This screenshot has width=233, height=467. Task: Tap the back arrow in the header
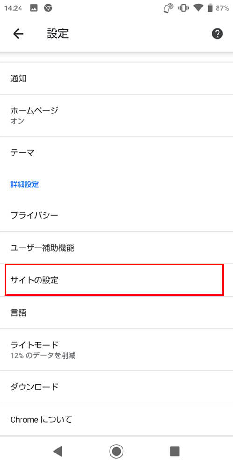[x=18, y=34]
